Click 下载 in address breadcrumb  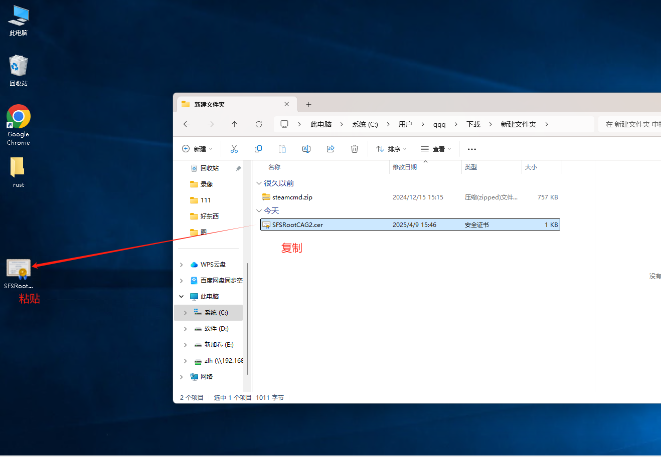(473, 124)
